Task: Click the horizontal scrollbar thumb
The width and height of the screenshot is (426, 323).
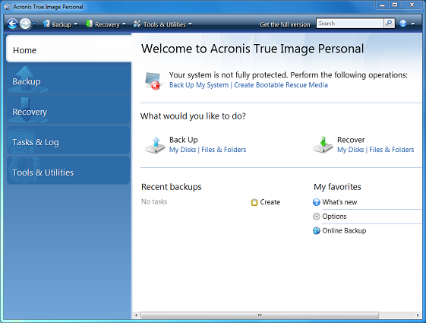Action: tap(260, 315)
